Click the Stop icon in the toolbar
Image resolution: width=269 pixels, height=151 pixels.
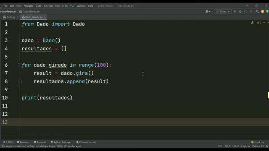[251, 11]
